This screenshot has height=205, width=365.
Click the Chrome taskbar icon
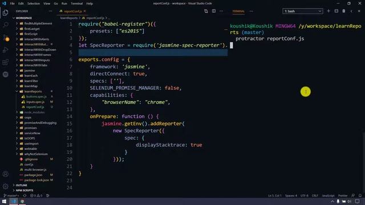click(x=22, y=201)
